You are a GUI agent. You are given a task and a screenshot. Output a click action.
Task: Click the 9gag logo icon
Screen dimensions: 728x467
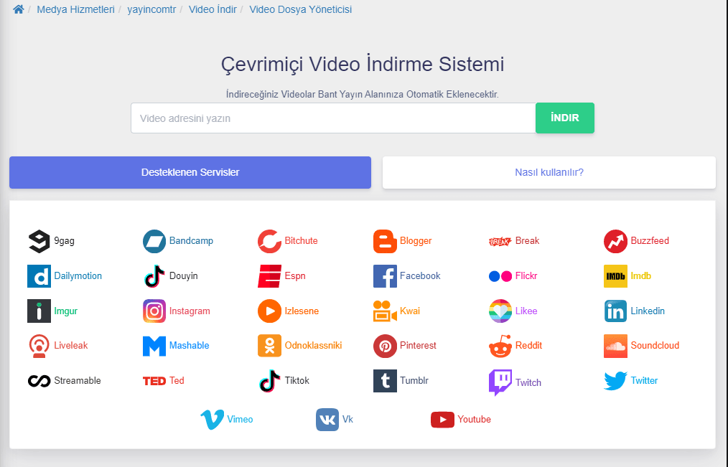pos(39,241)
